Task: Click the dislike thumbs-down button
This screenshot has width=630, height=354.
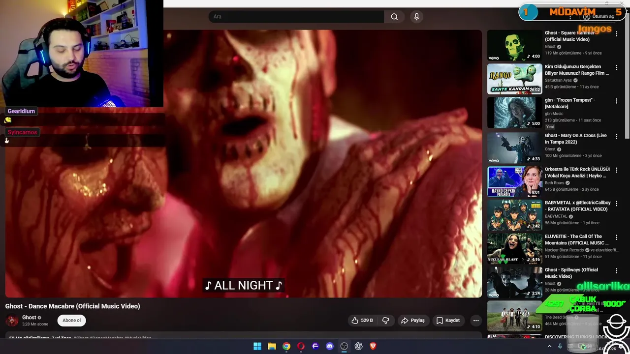Action: [386, 321]
